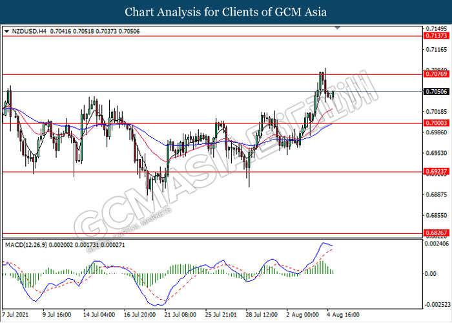This screenshot has height=323, width=452.
Task: Click the 0.002406 MACD scale value
Action: (437, 244)
